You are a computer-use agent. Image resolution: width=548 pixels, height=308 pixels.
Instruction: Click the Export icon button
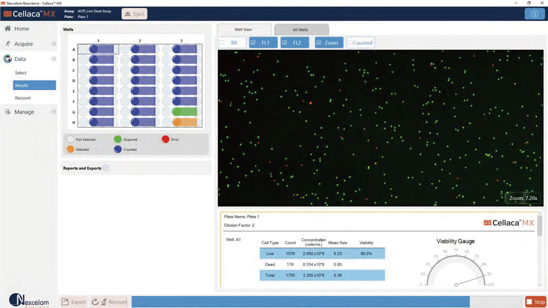tap(65, 302)
